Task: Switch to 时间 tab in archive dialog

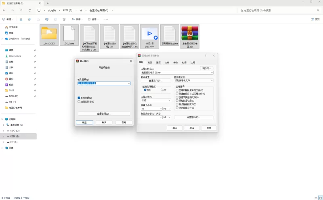Action: 184,63
